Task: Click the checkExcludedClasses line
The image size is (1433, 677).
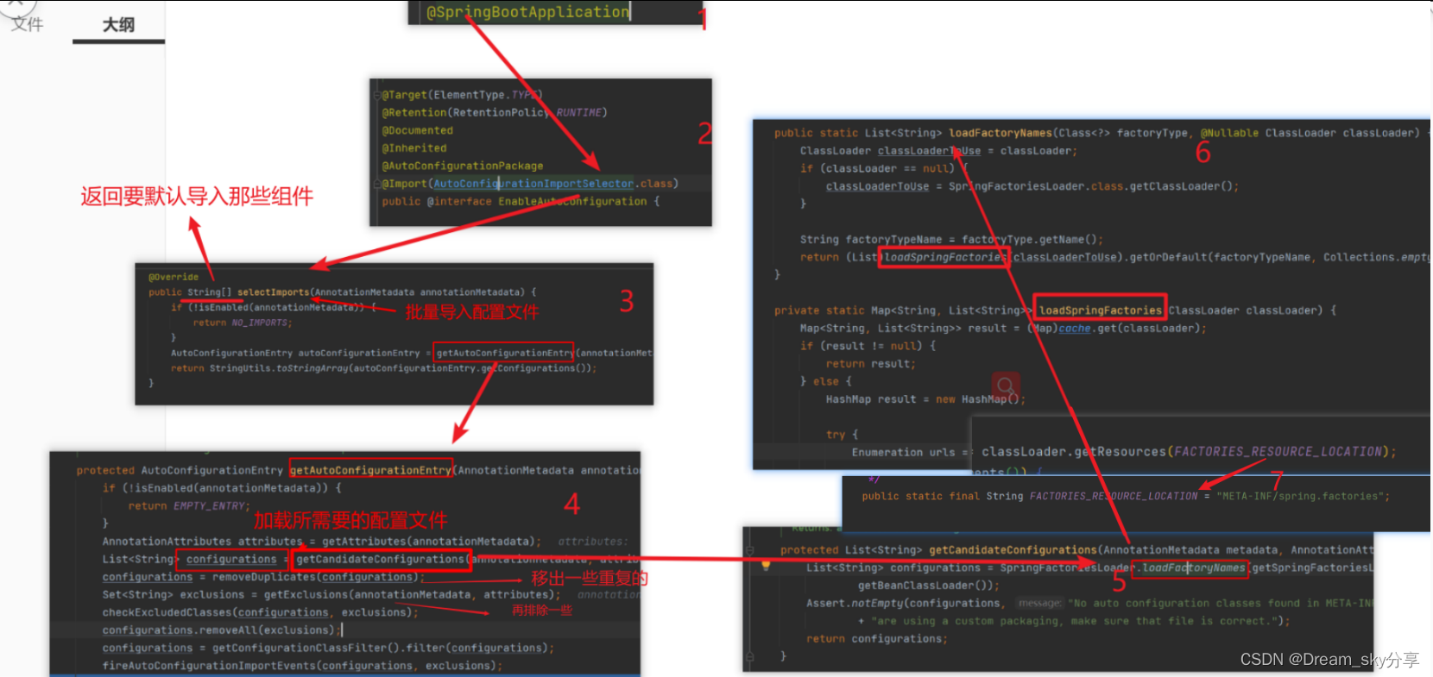Action: click(x=260, y=612)
